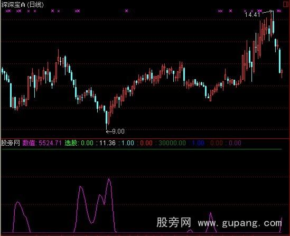Click the blue 1.00 indicator value
Viewport: 290px width, 236px height.
click(x=198, y=143)
